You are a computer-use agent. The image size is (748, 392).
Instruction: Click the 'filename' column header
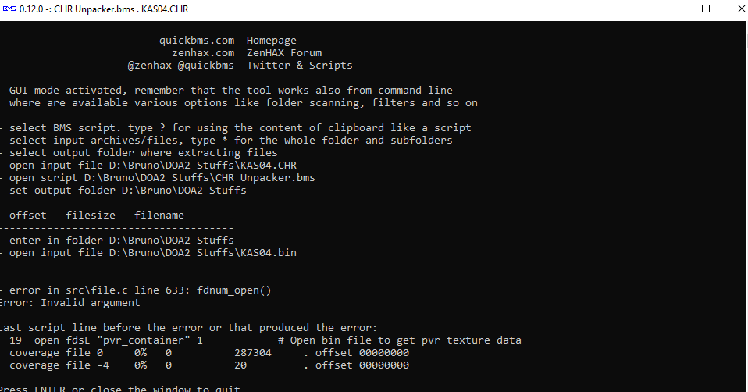click(159, 215)
